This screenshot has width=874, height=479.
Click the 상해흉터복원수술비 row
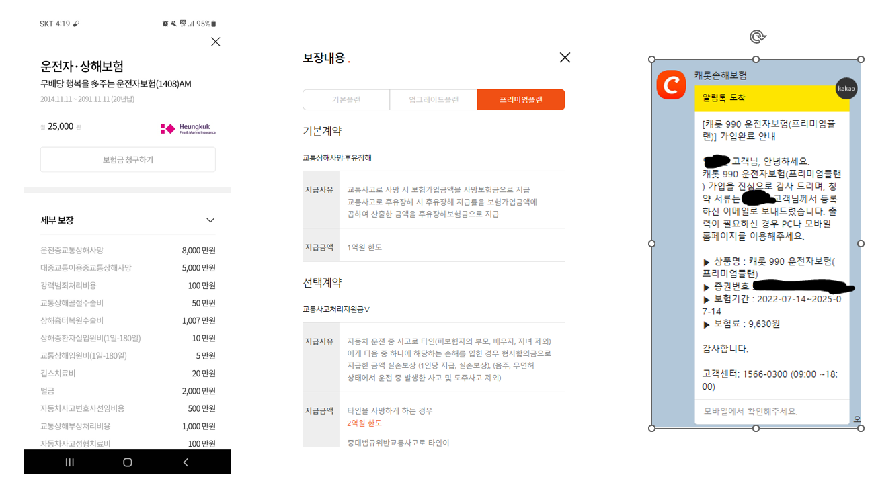coord(128,320)
